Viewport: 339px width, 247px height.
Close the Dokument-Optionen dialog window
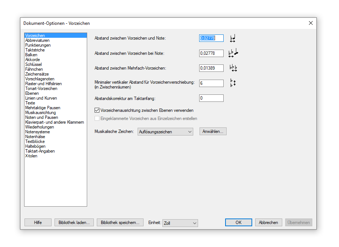point(310,23)
